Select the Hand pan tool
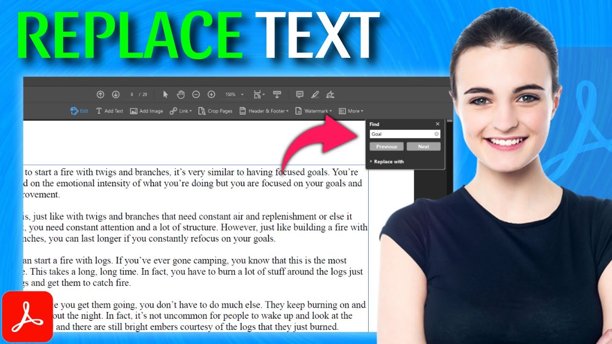612x344 pixels. (x=181, y=95)
